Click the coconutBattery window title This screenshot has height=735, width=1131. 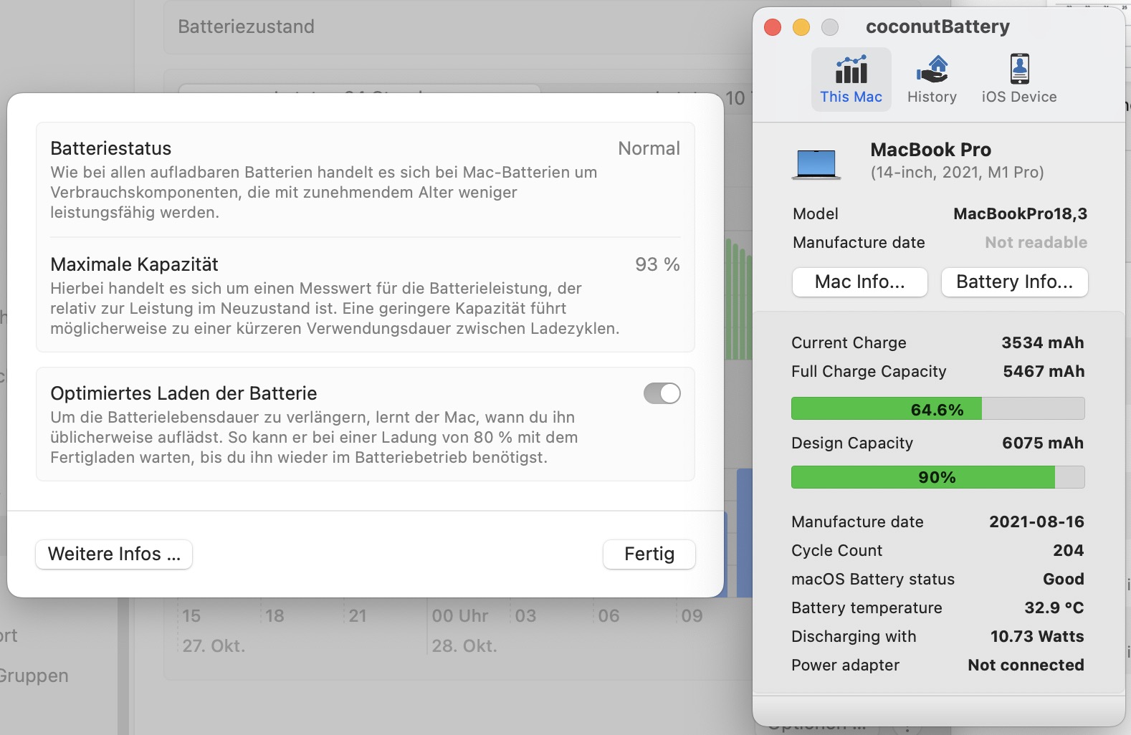coord(937,27)
